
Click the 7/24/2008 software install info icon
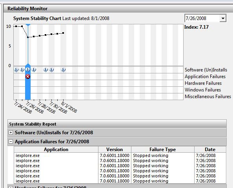[x=16, y=69]
